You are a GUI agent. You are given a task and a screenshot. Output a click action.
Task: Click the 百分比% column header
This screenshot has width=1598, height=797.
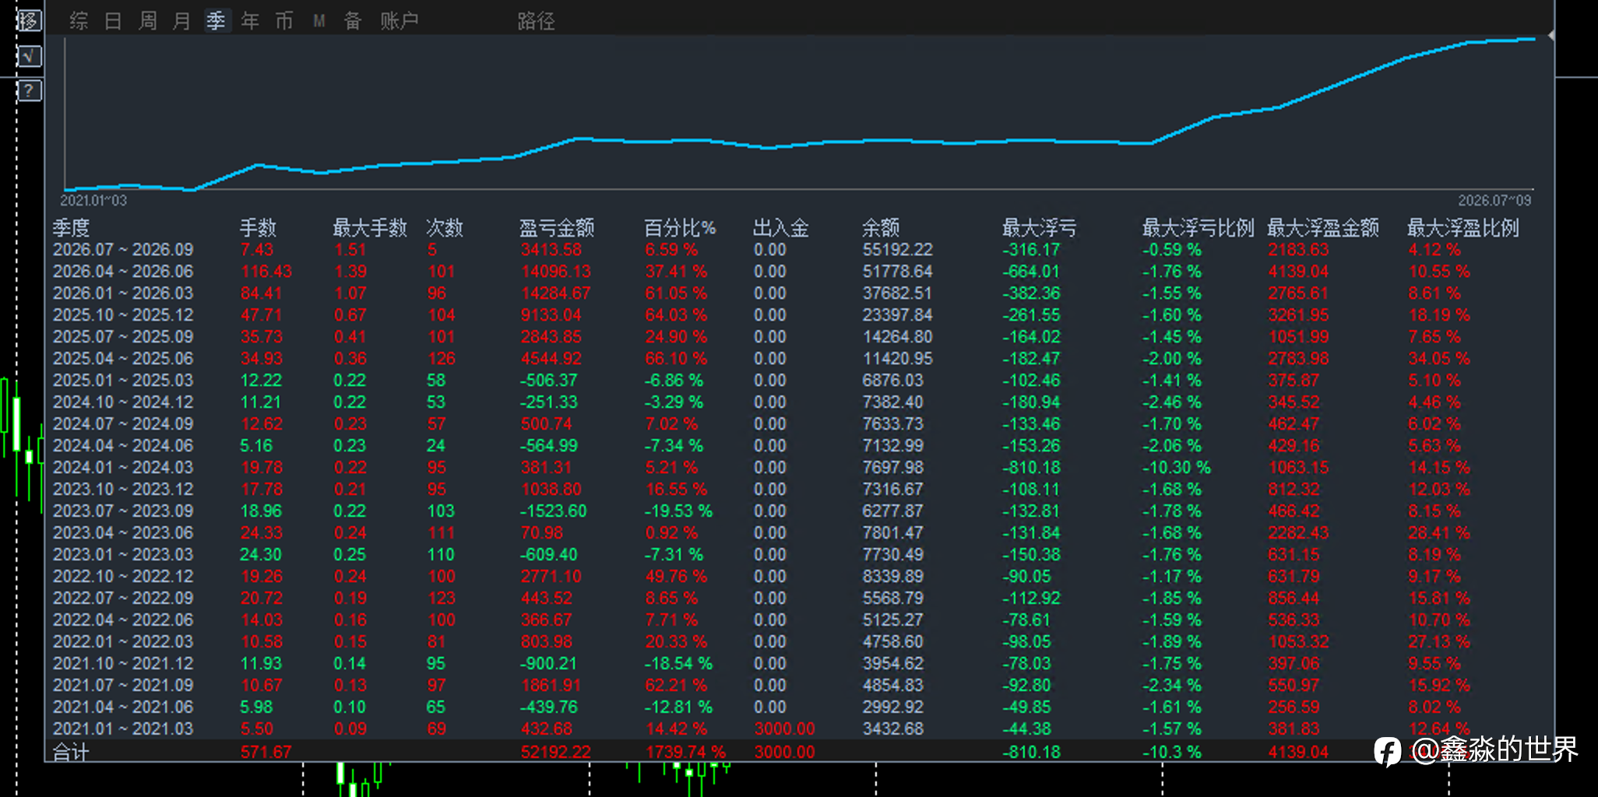click(x=680, y=228)
